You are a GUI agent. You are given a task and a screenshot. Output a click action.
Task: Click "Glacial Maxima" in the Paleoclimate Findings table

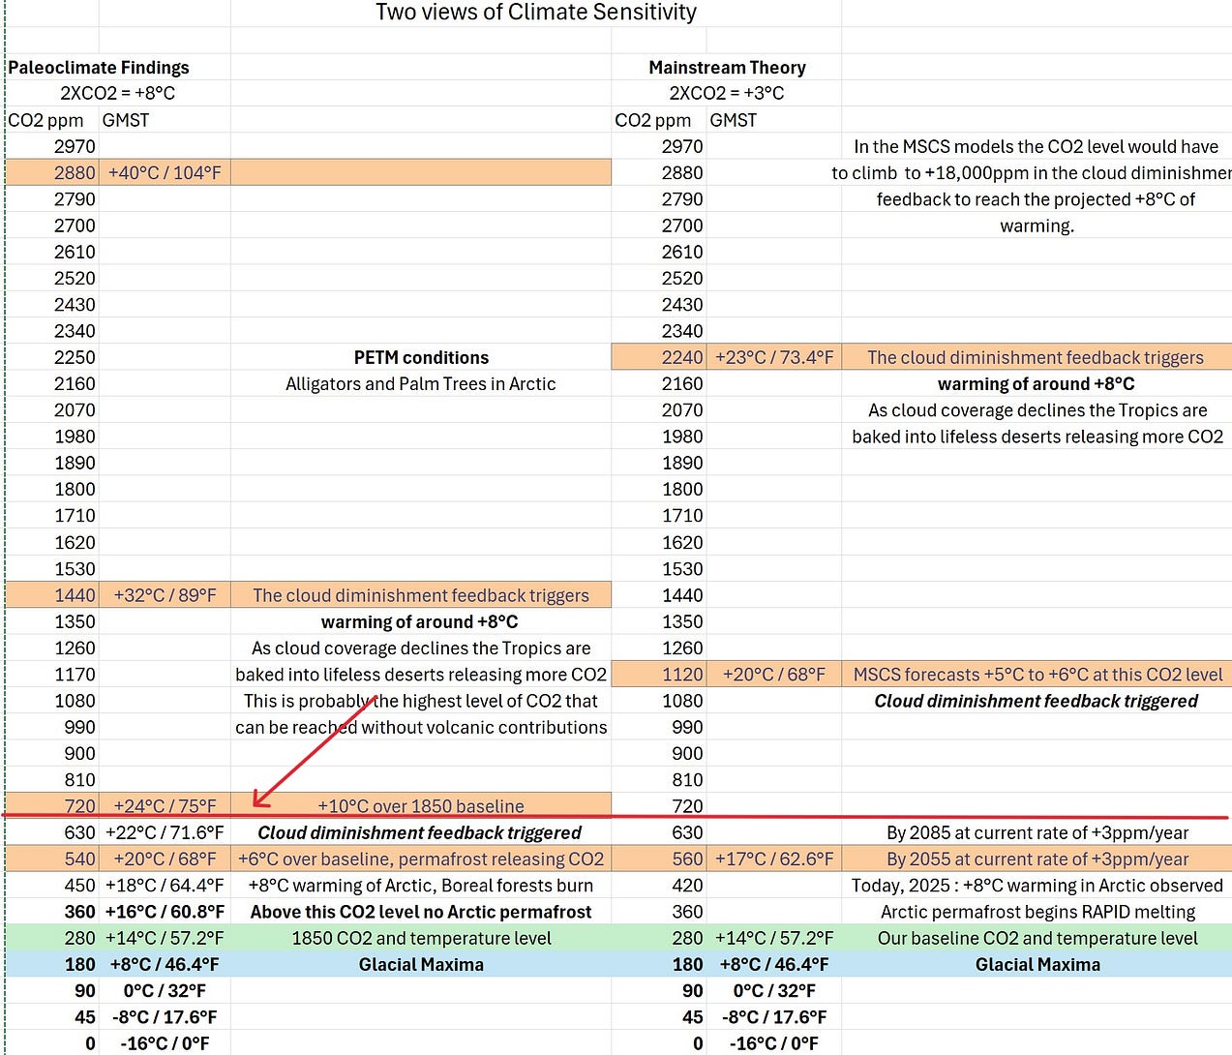click(421, 965)
